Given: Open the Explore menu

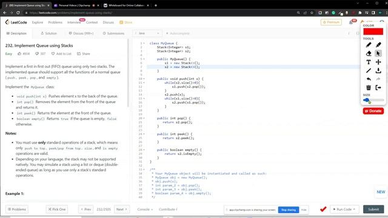Looking at the screenshot, I should (38, 22).
